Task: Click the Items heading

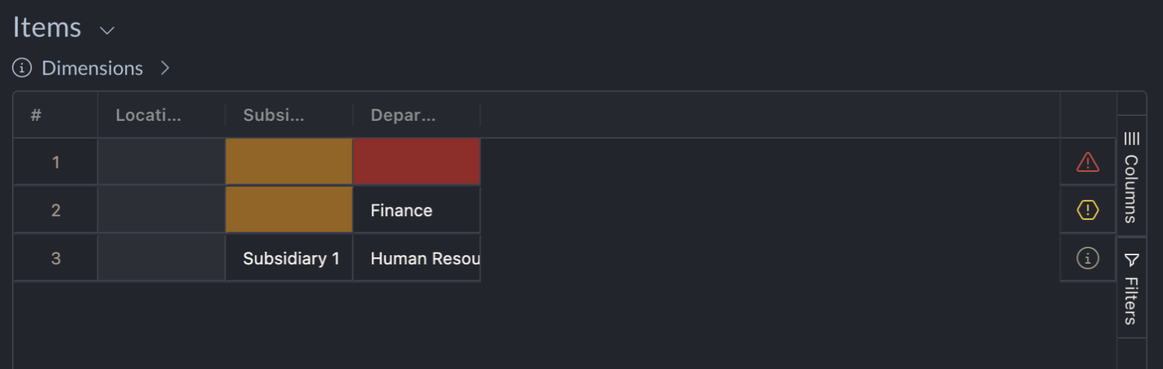Action: tap(47, 28)
